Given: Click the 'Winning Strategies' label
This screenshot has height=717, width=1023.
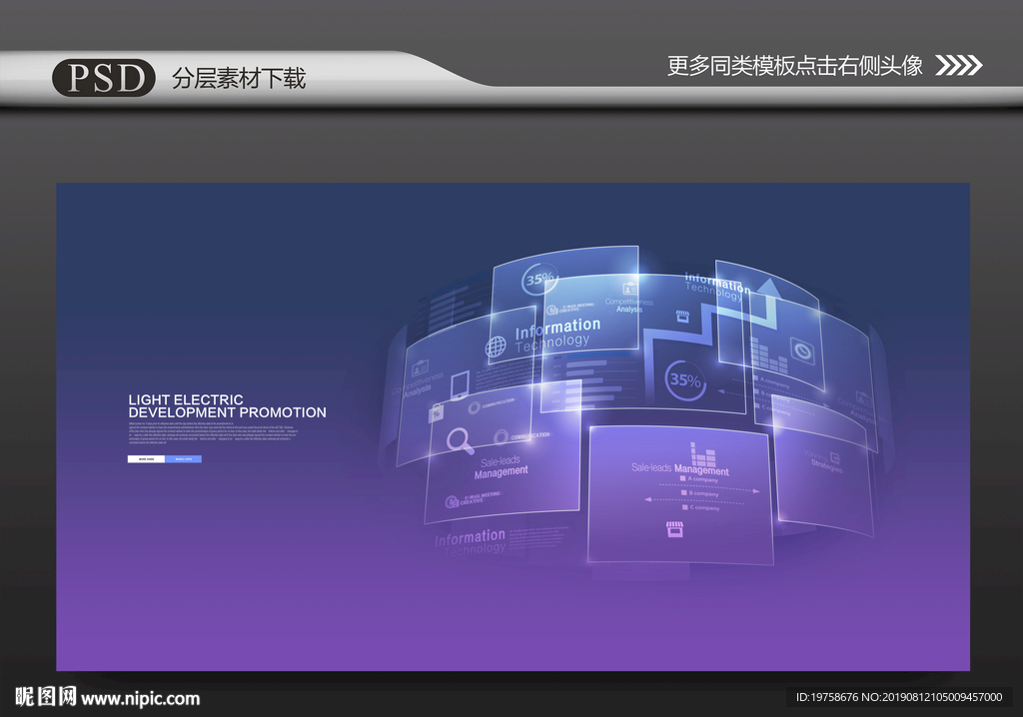Looking at the screenshot, I should point(823,460).
